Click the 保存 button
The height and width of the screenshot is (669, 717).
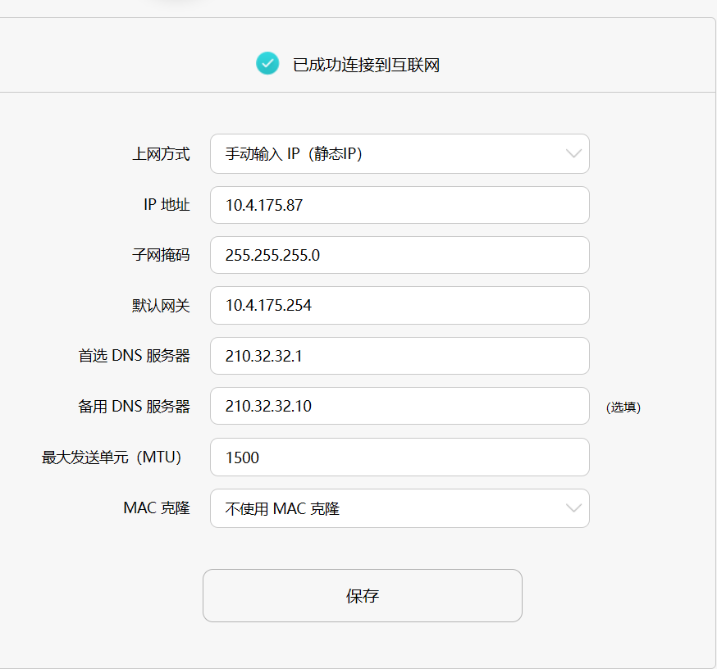[x=363, y=595]
